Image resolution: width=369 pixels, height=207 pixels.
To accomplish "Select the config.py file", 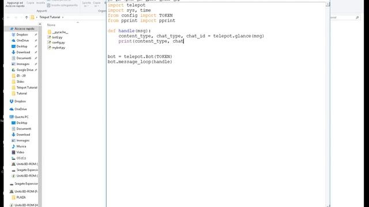I will [x=56, y=43].
